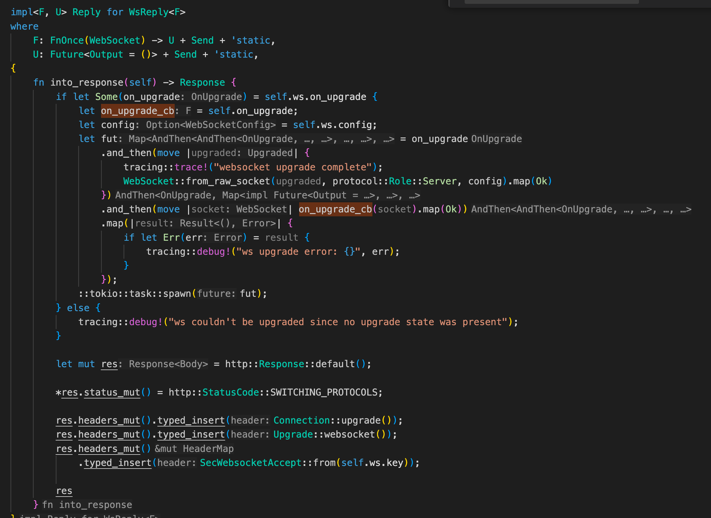Click 'Connection::upgrade()' argument

[x=332, y=421]
